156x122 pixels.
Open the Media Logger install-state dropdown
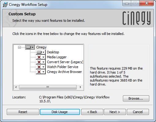pyautogui.click(x=40, y=57)
